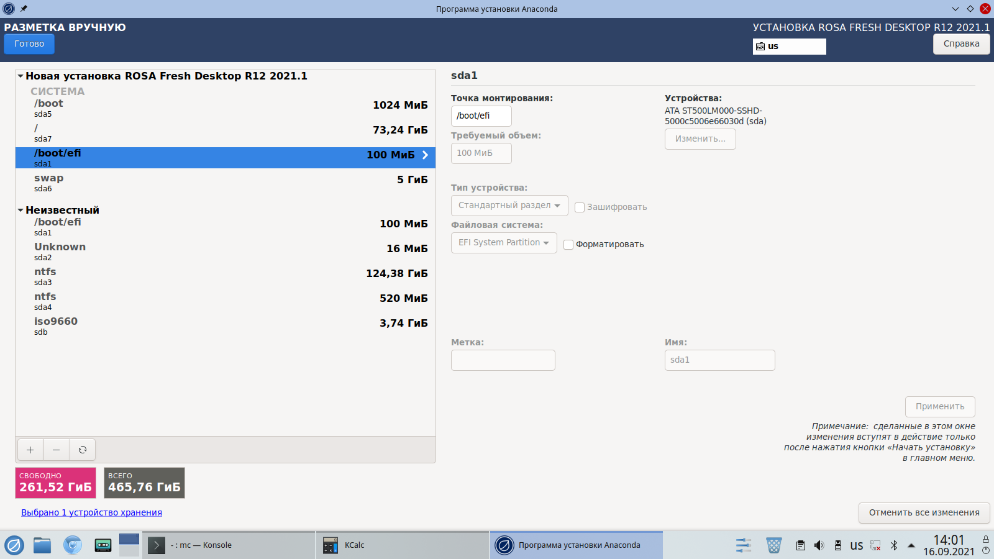Open the file manager from the taskbar

click(42, 545)
